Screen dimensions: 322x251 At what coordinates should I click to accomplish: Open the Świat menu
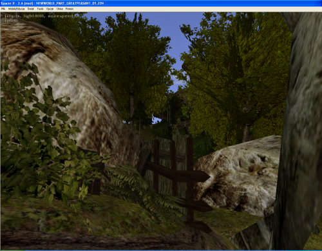pyautogui.click(x=31, y=9)
